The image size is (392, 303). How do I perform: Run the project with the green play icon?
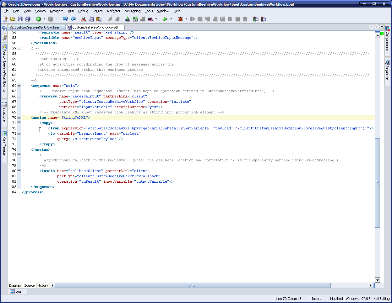(x=165, y=19)
